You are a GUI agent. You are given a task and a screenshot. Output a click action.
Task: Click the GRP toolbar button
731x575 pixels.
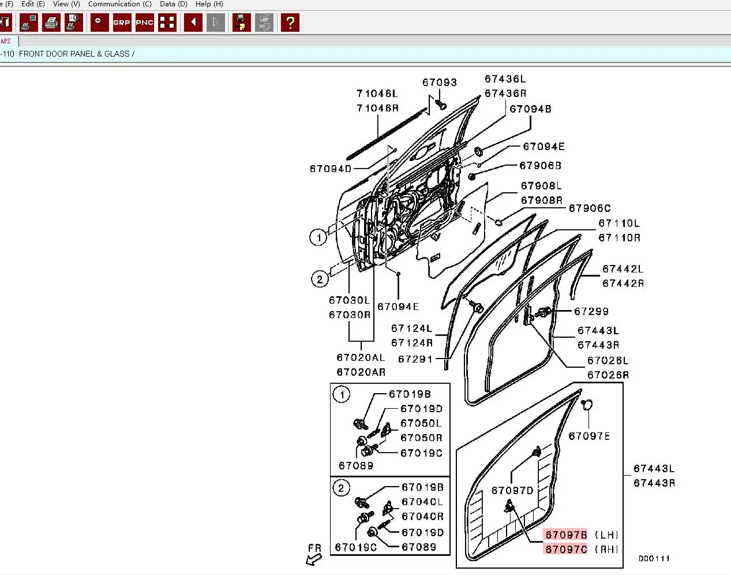click(122, 23)
